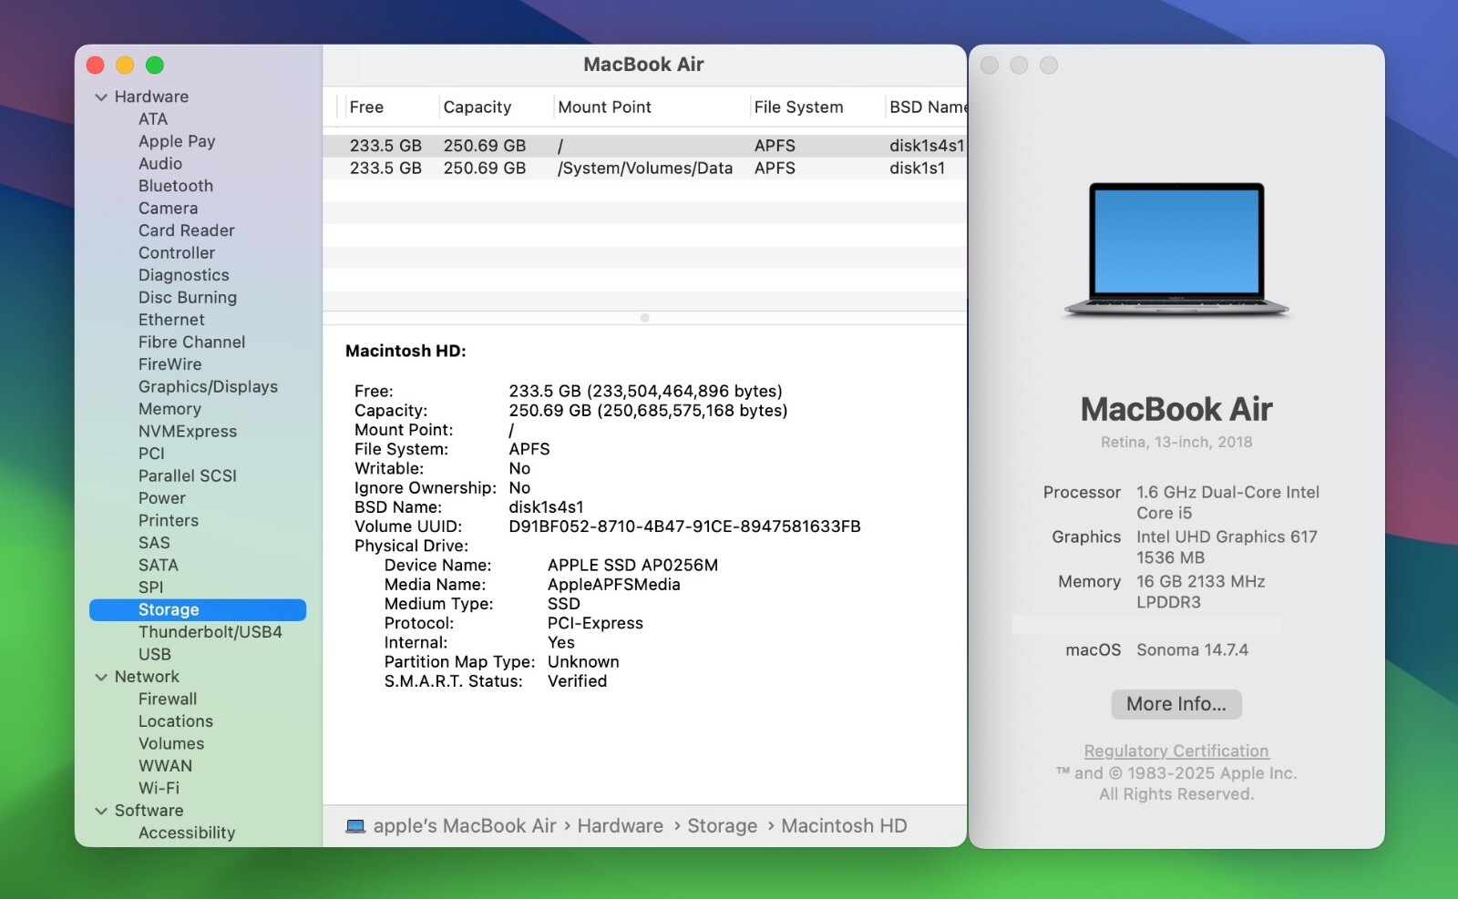
Task: Click the green zoom button of System Information
Action: pos(155,65)
